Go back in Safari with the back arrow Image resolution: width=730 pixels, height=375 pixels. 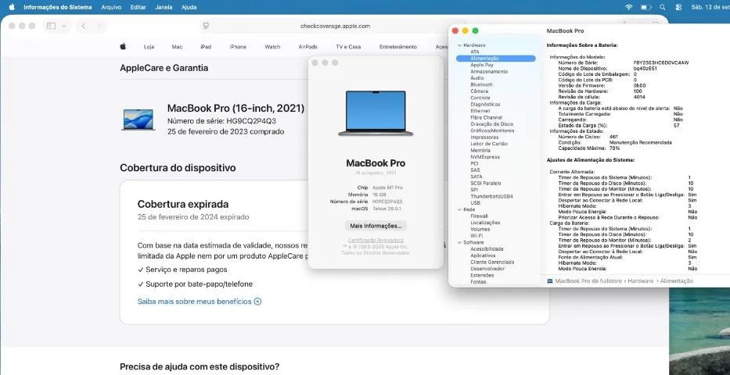pyautogui.click(x=84, y=26)
